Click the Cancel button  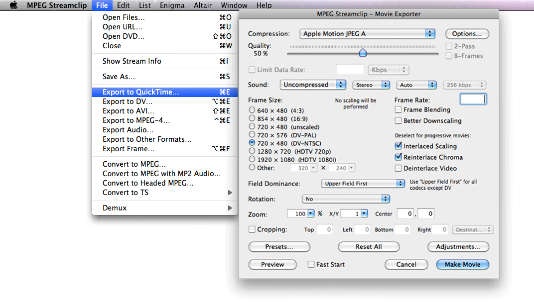click(x=406, y=265)
